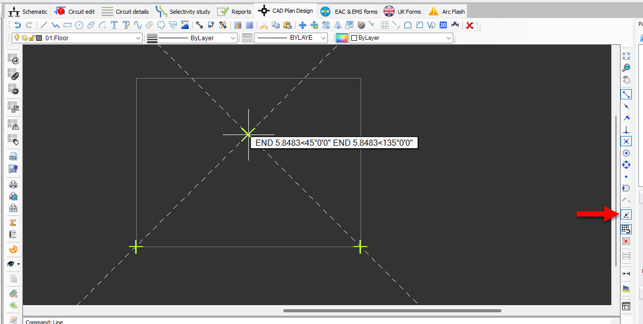Image resolution: width=643 pixels, height=324 pixels.
Task: Click the rainbow color picker swatch
Action: [x=341, y=38]
